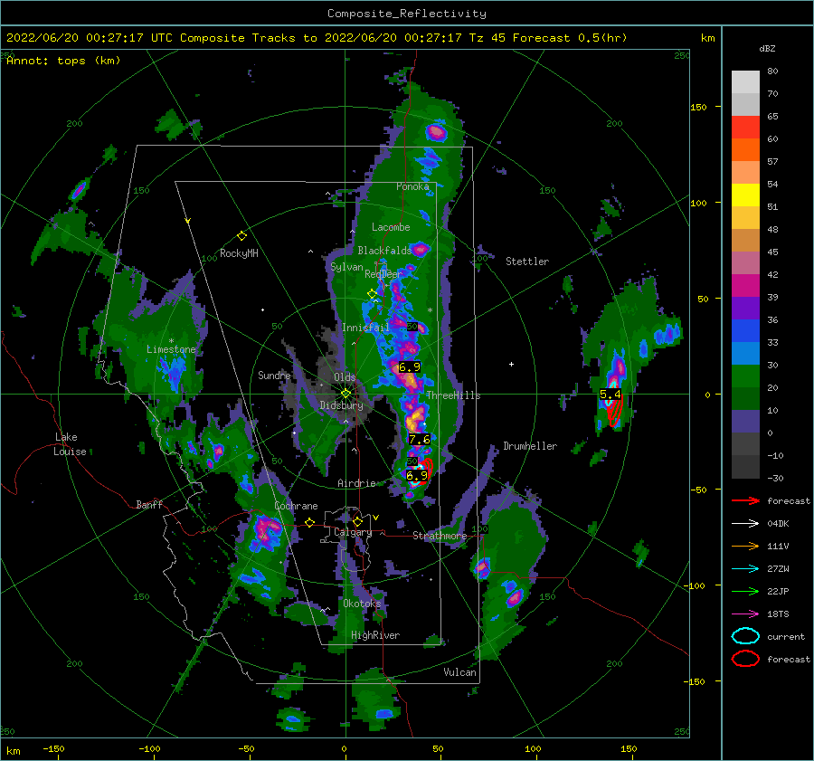Click the Strathmore town label
Viewport: 814px width, 761px height.
pyautogui.click(x=440, y=536)
